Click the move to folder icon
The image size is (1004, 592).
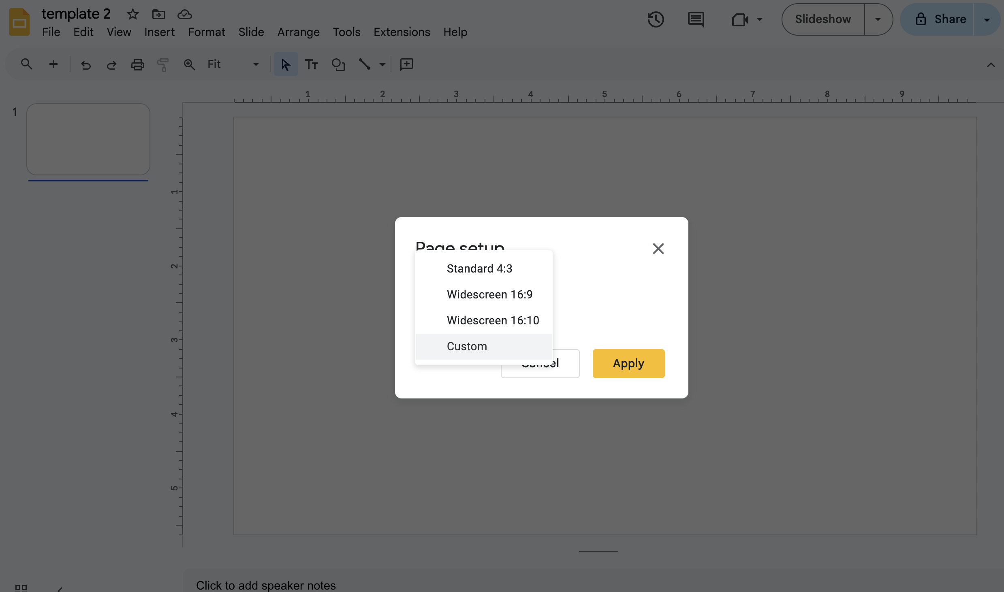pos(158,14)
